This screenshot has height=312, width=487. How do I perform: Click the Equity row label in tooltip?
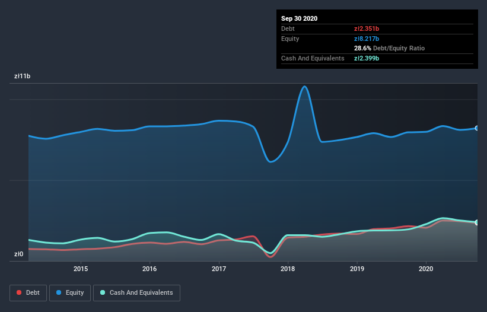[290, 39]
